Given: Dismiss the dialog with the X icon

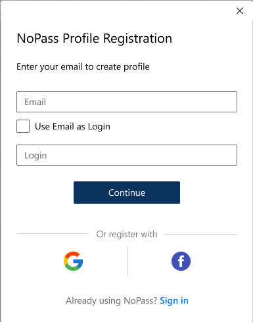Looking at the screenshot, I should click(240, 11).
